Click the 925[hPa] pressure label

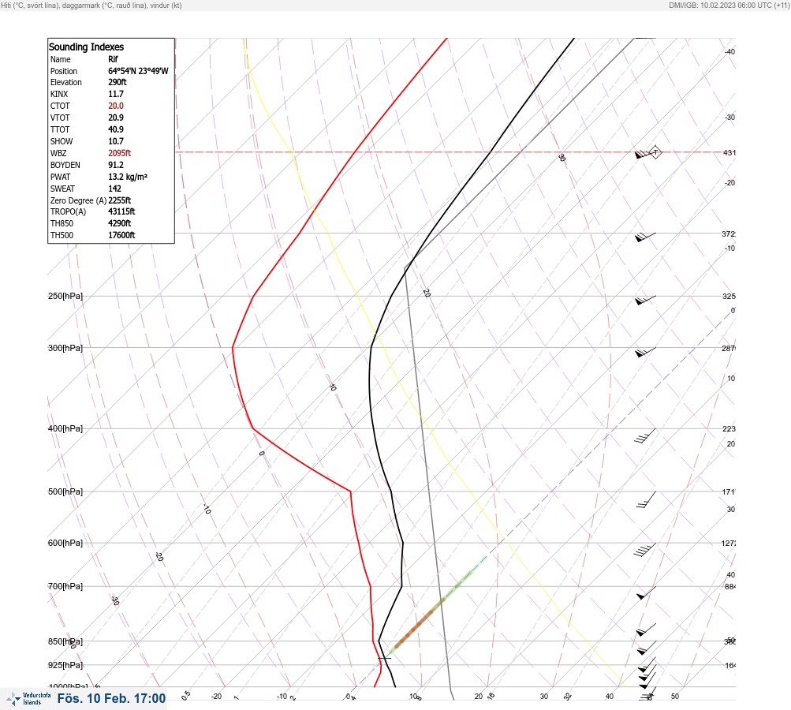[65, 665]
